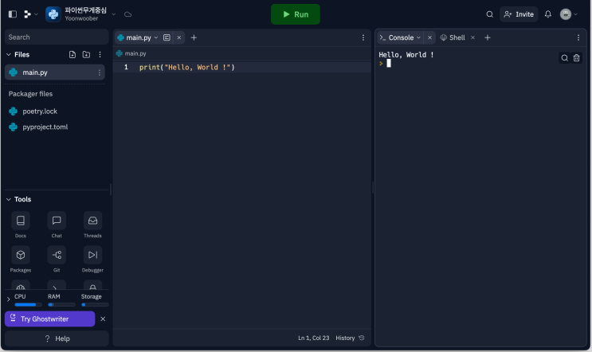Image resolution: width=592 pixels, height=352 pixels.
Task: Click the Try Ghostwriter button
Action: coord(49,319)
